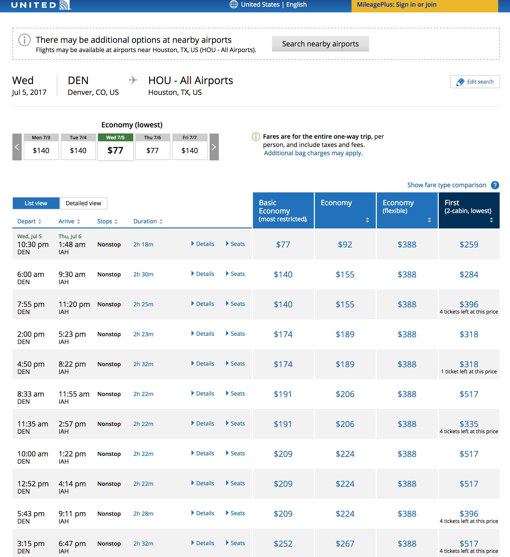Select the Thu 7/6 date tab
This screenshot has width=510, height=557.
pyautogui.click(x=152, y=147)
